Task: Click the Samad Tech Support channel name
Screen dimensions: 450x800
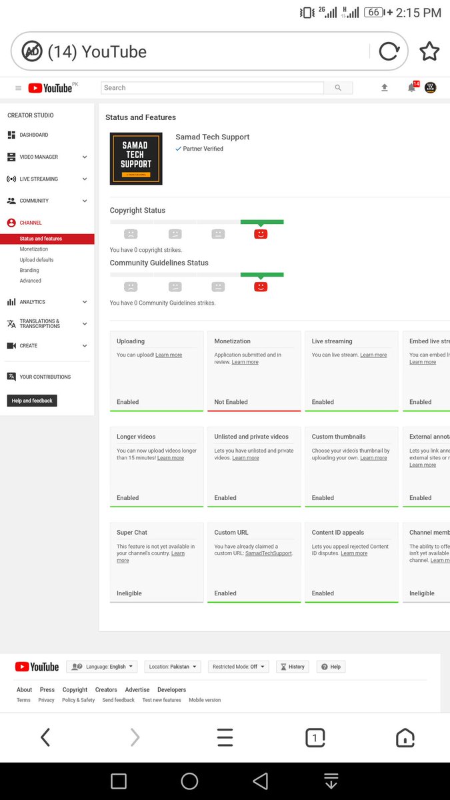Action: tap(213, 137)
